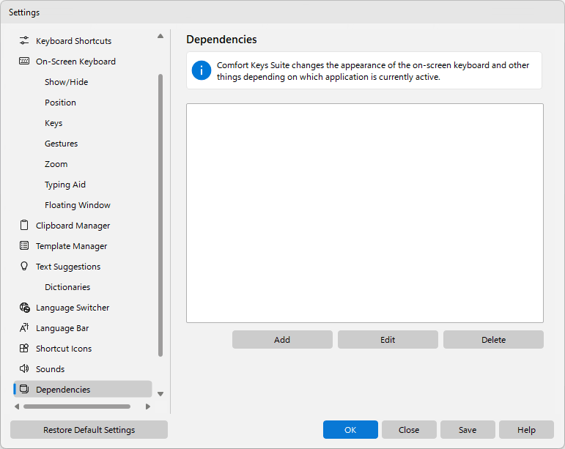Click the Save button
Image resolution: width=565 pixels, height=449 pixels.
468,429
